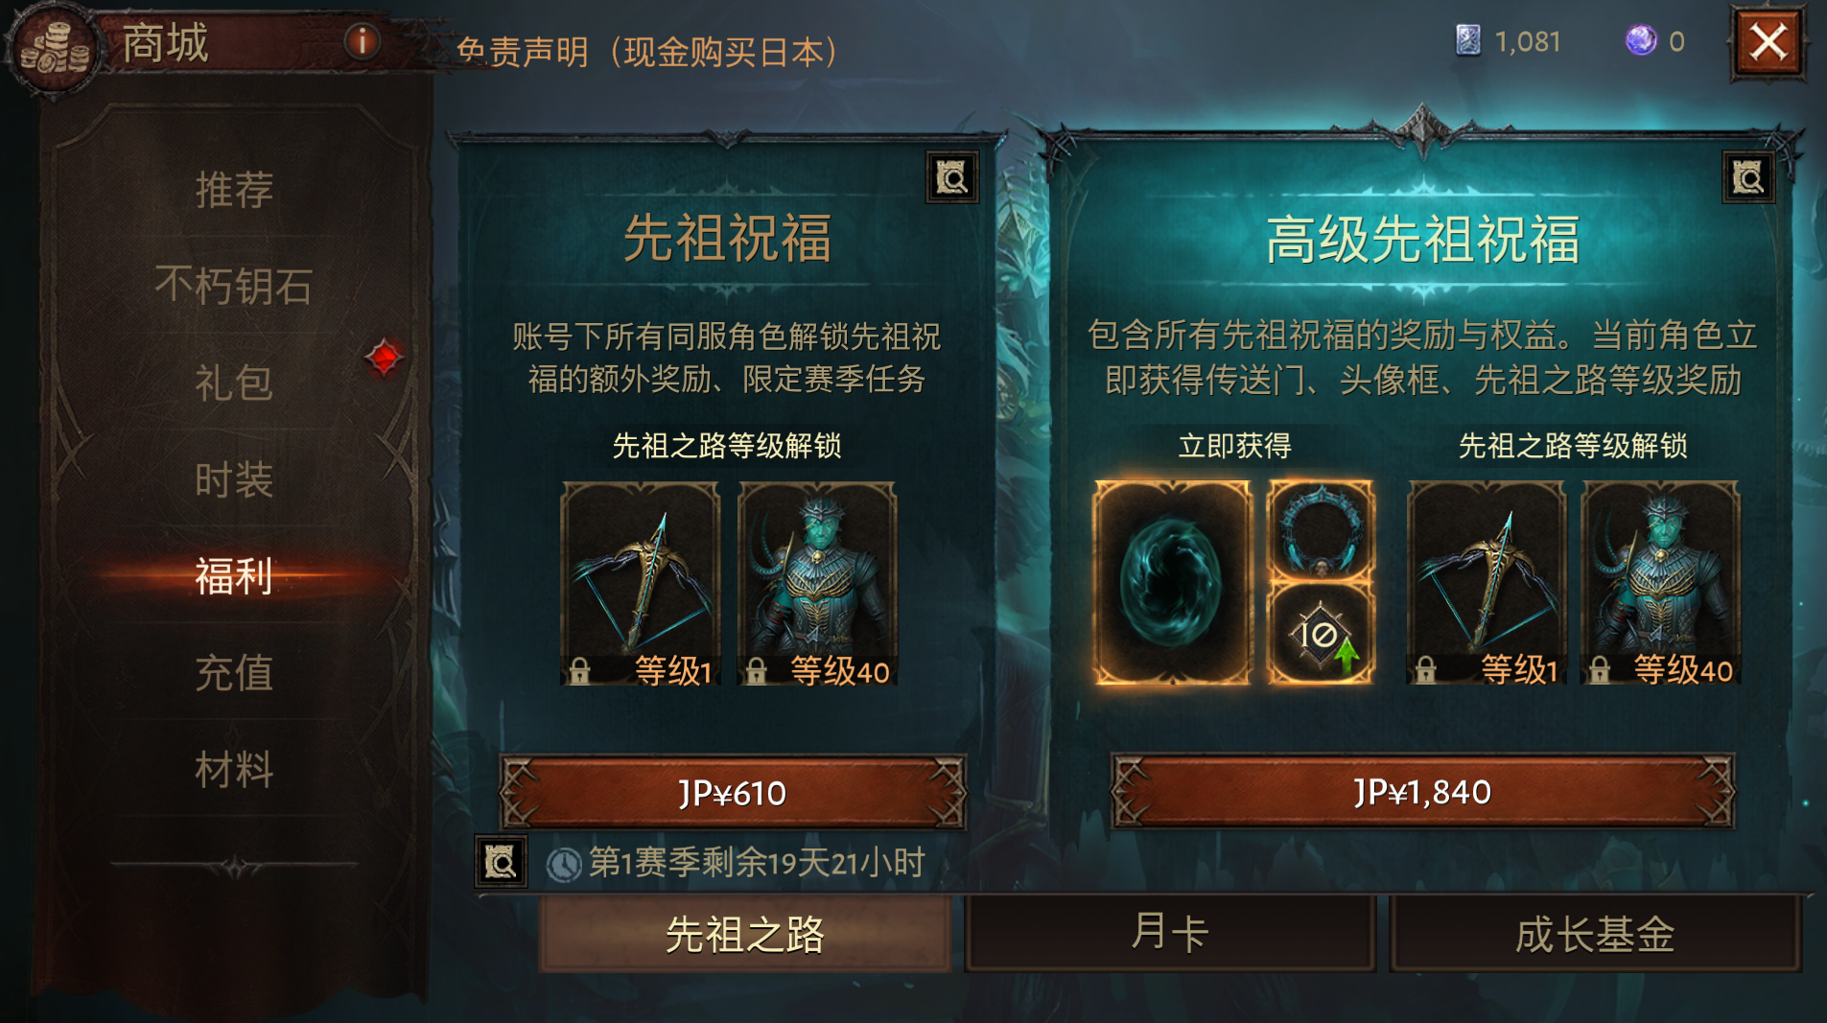
Task: Open the 不朽钥石 menu category
Action: (x=234, y=286)
